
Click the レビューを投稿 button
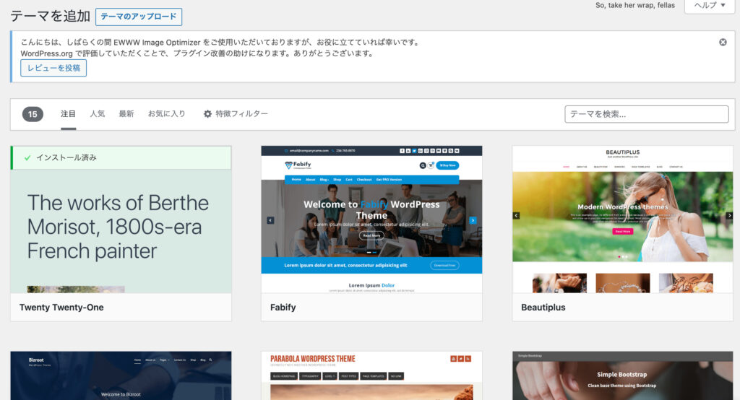pyautogui.click(x=53, y=68)
